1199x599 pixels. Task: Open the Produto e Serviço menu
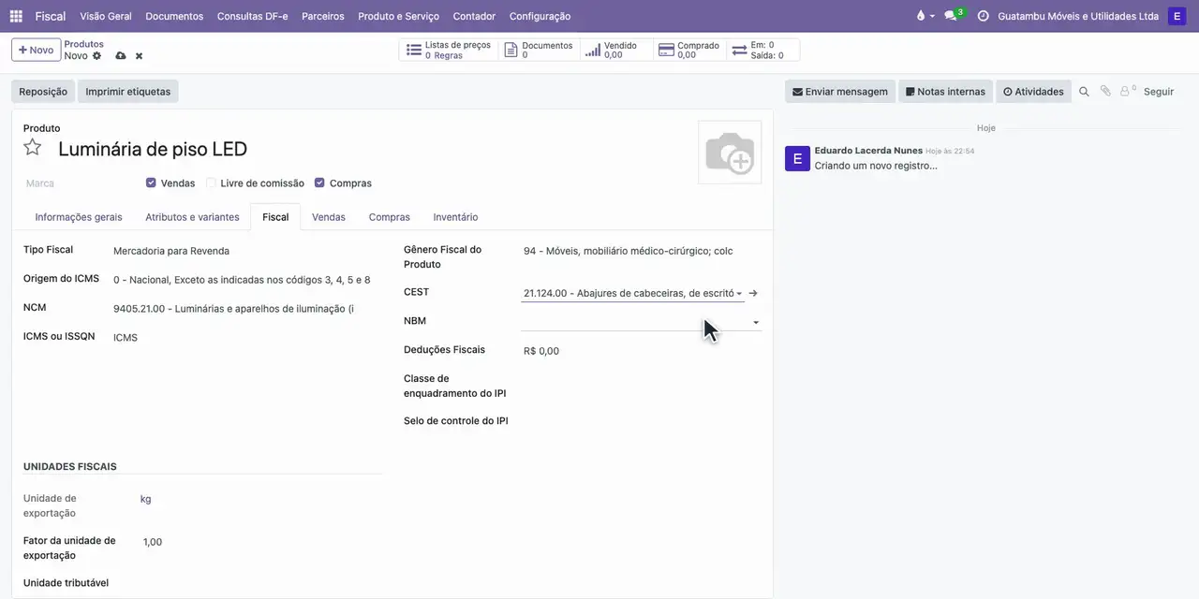point(398,16)
